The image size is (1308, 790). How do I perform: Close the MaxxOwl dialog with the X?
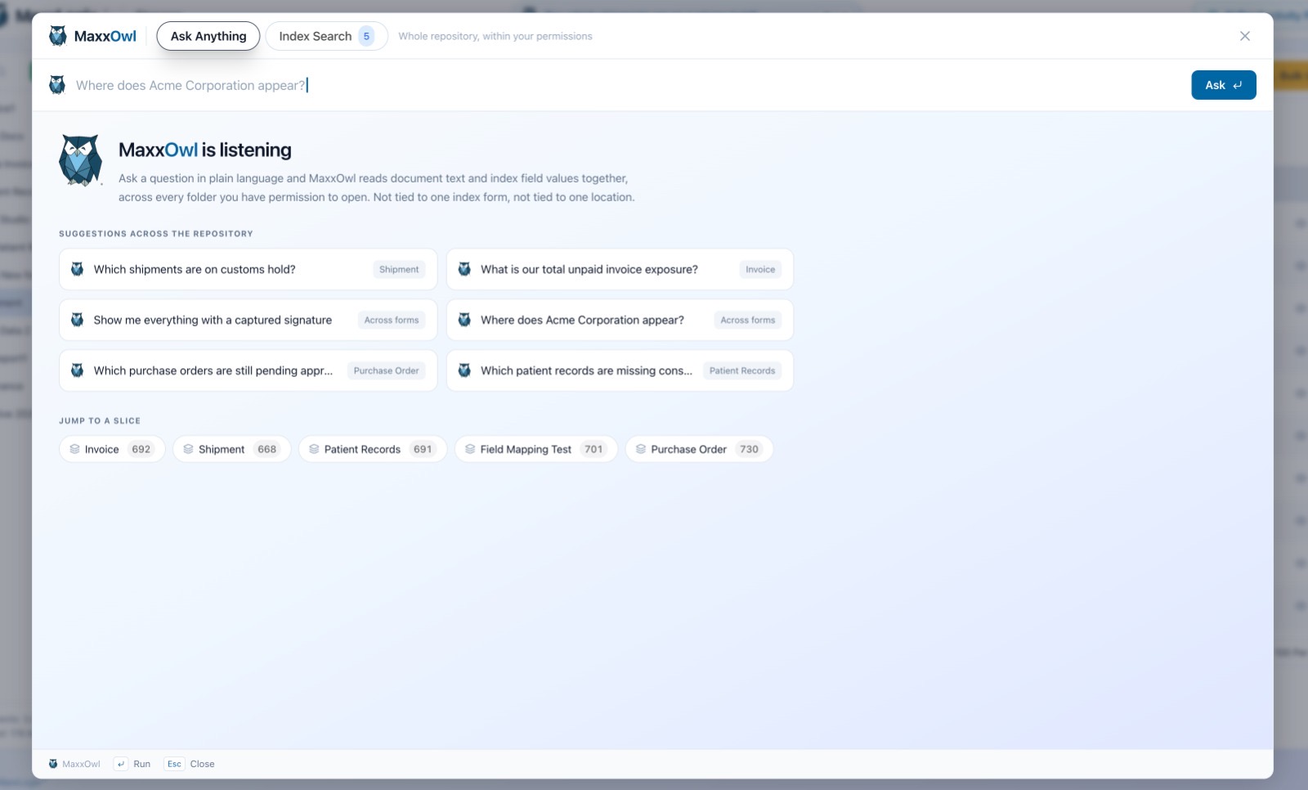1245,36
